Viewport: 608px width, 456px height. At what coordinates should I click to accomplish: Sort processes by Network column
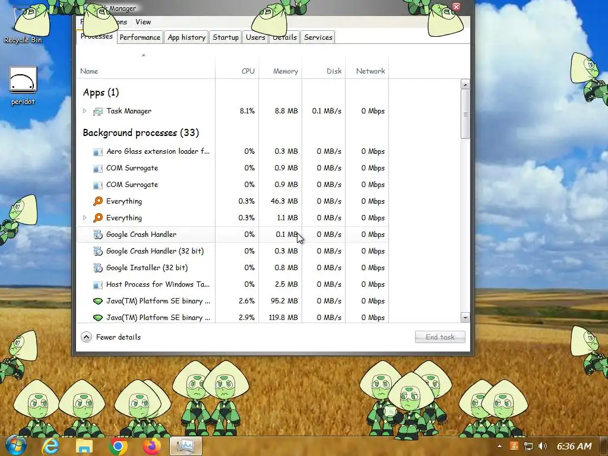click(367, 71)
